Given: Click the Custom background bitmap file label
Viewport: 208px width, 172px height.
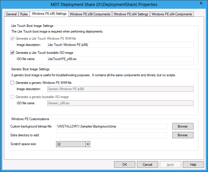Looking at the screenshot, I should point(31,126).
